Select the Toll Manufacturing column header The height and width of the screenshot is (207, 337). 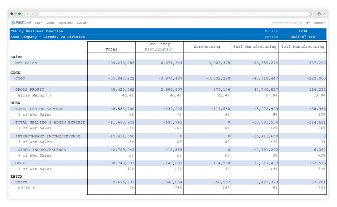tap(303, 47)
